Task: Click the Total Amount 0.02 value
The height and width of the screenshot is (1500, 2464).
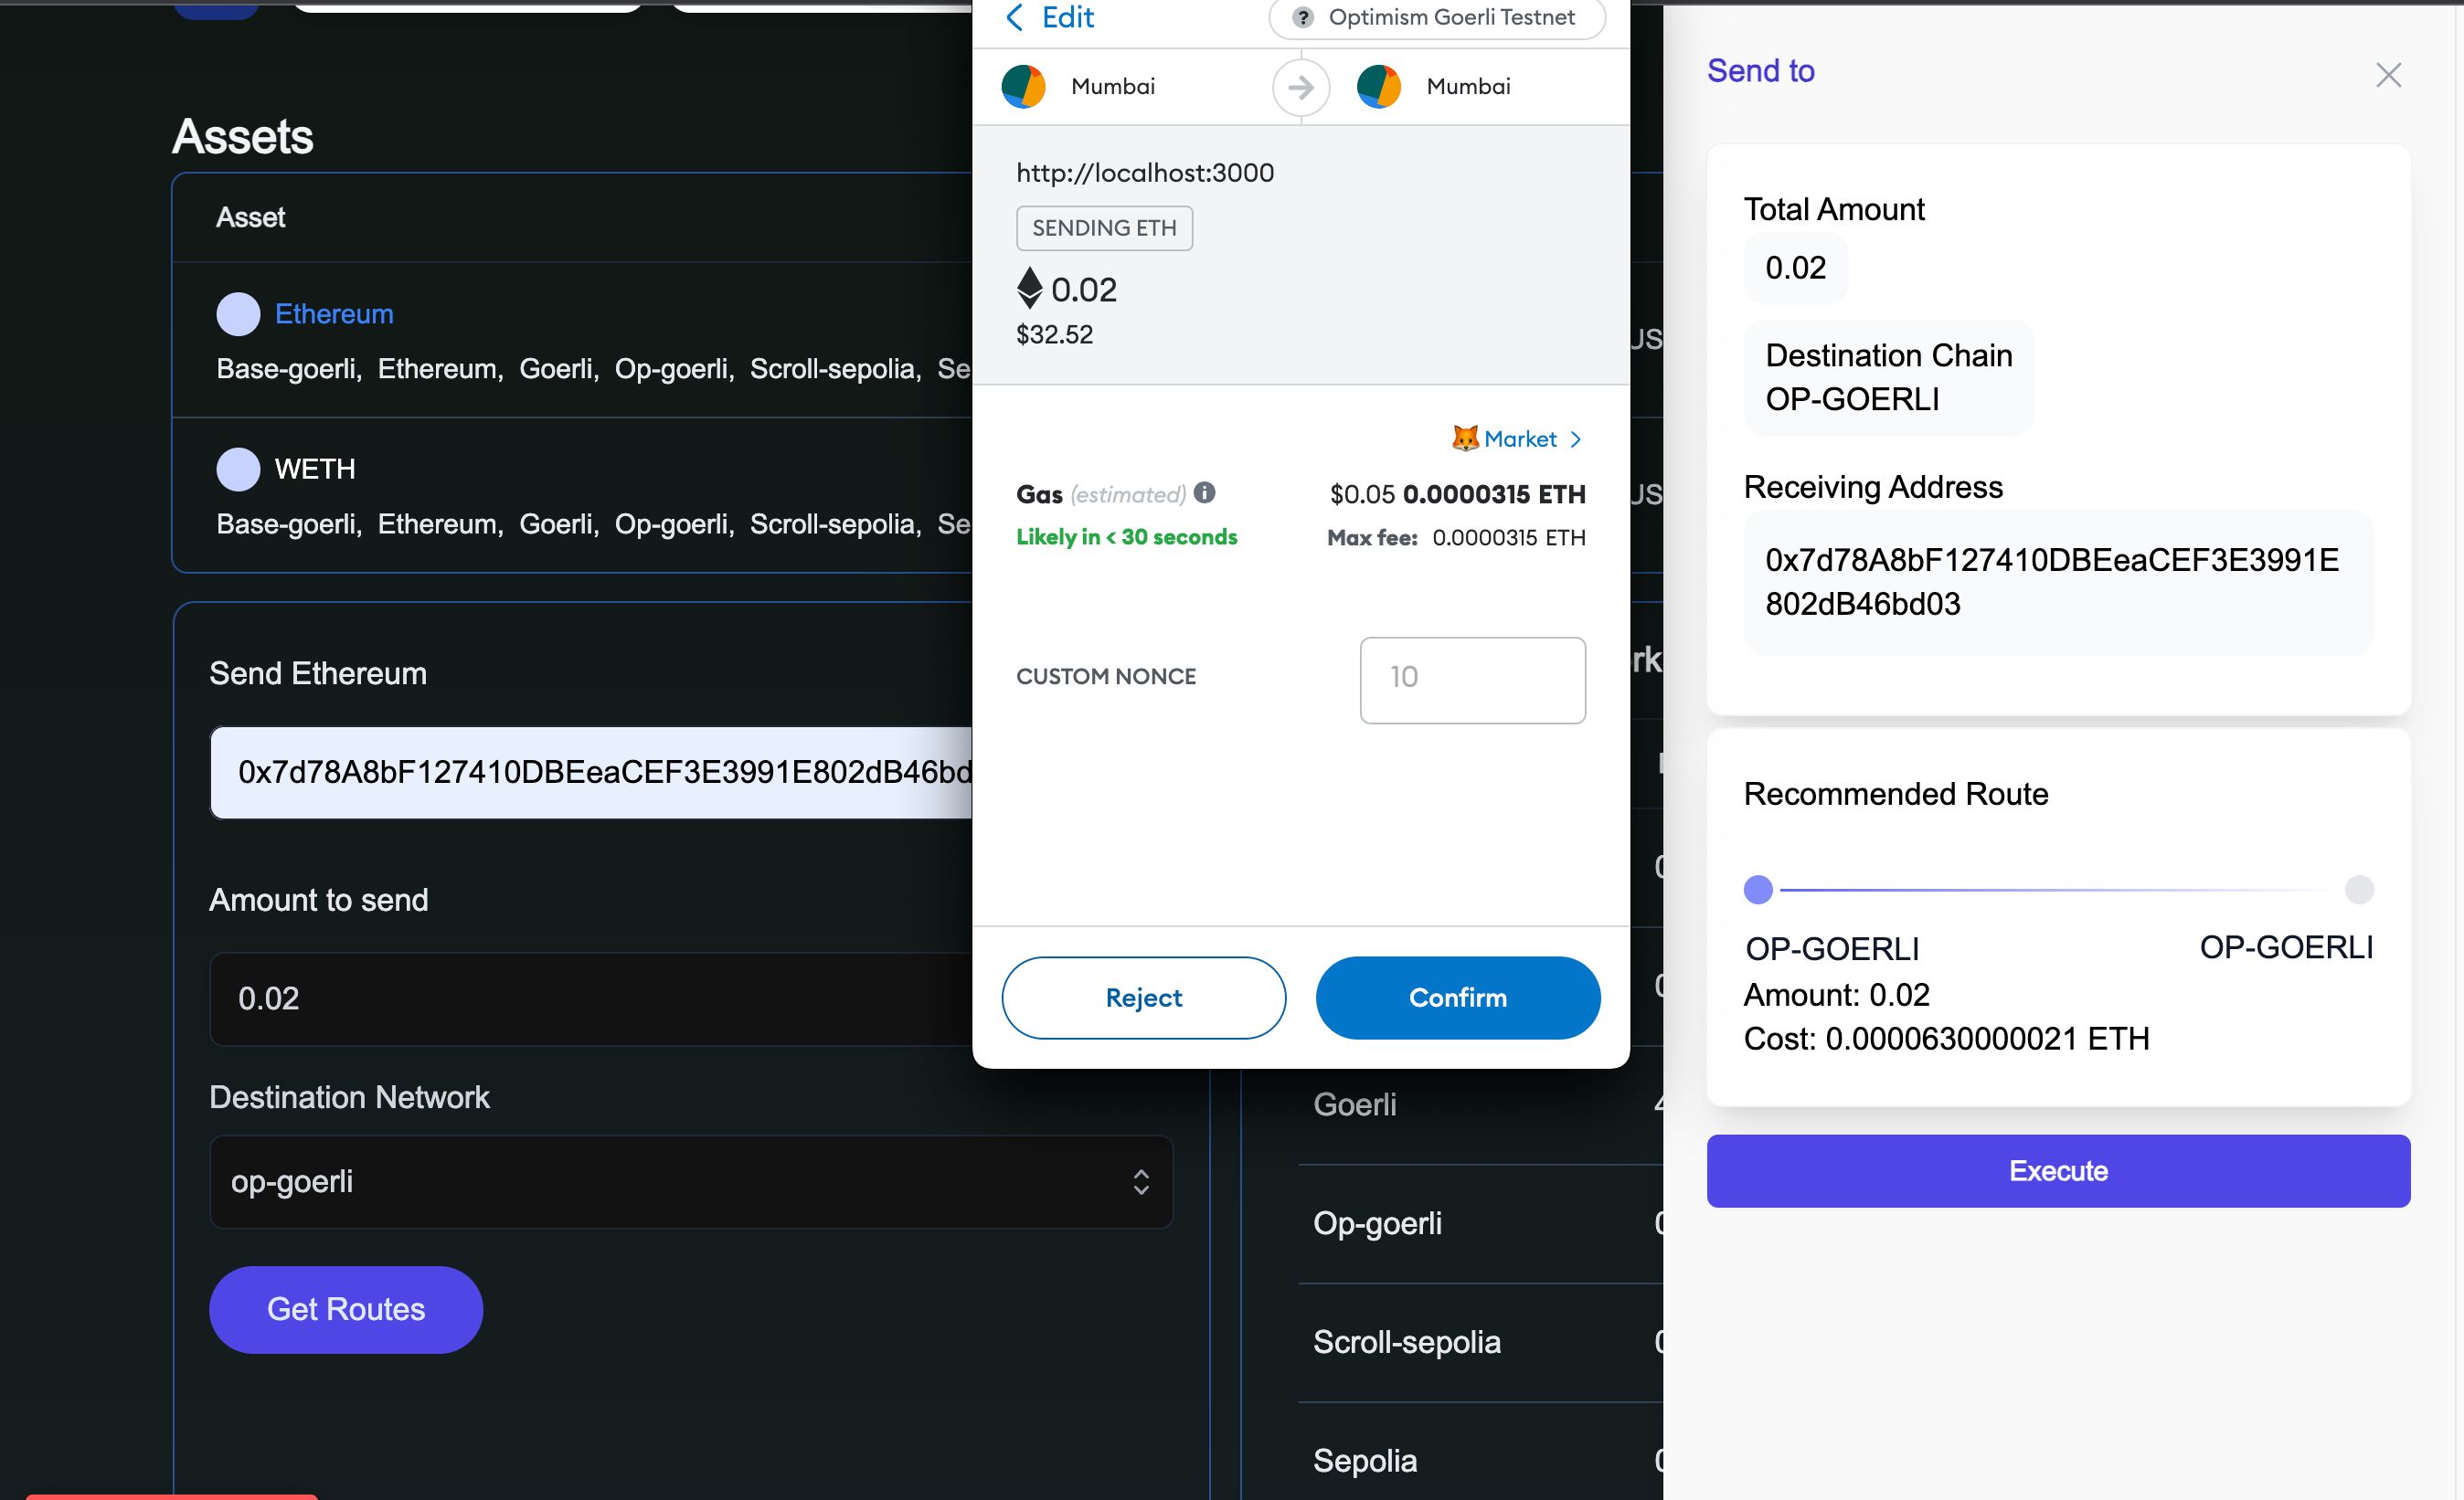Action: (x=1795, y=268)
